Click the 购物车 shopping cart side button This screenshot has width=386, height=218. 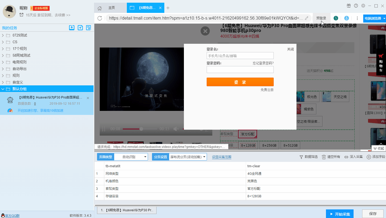[381, 63]
